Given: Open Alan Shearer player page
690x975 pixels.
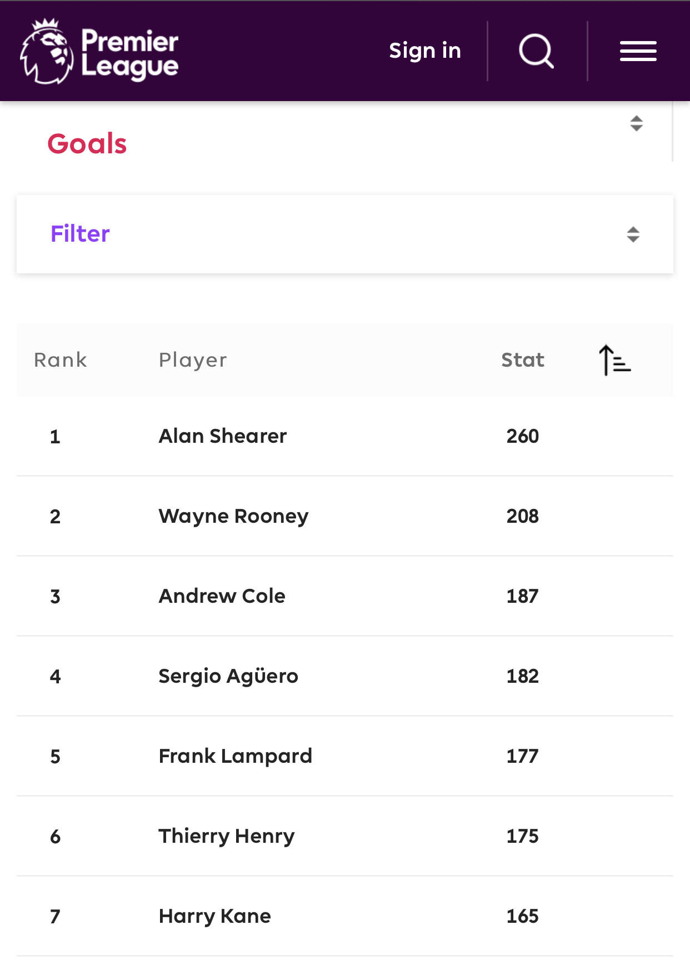Looking at the screenshot, I should pos(223,436).
